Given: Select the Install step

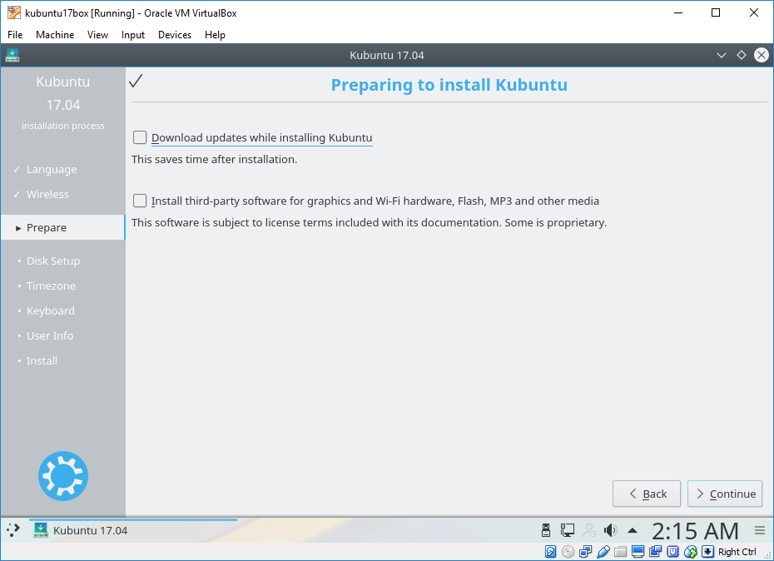Looking at the screenshot, I should [x=42, y=360].
